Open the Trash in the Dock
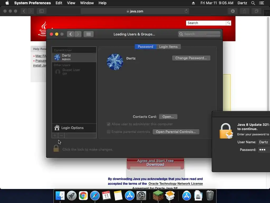 click(210, 195)
